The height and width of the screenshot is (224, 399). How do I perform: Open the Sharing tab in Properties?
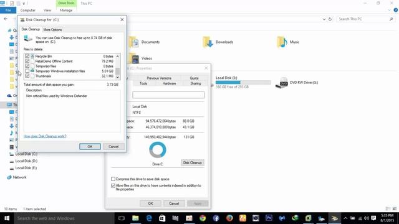coord(195,83)
